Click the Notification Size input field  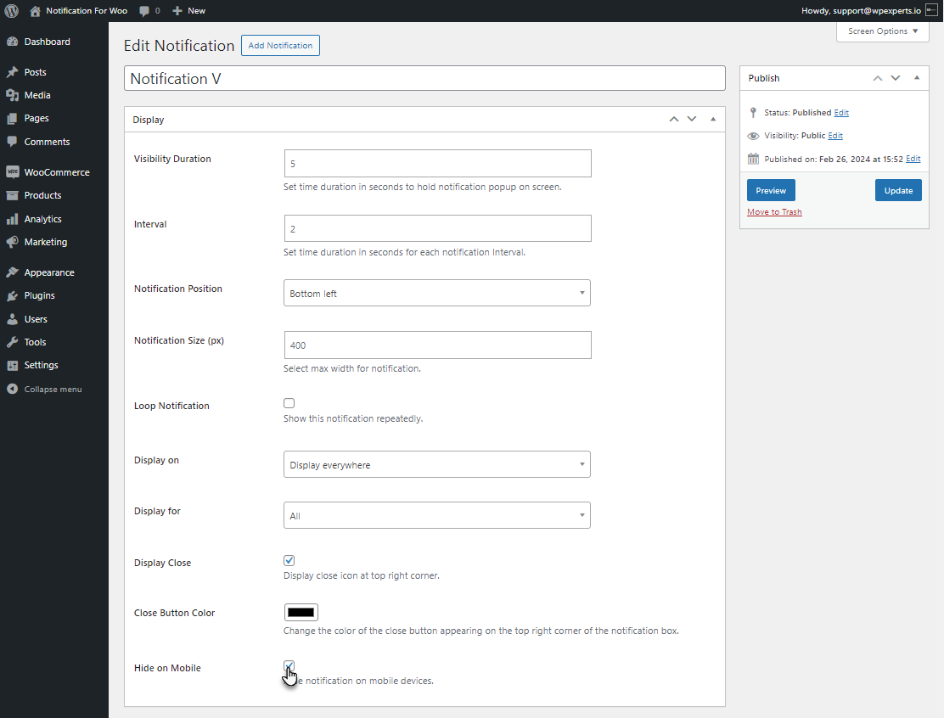[x=438, y=345]
